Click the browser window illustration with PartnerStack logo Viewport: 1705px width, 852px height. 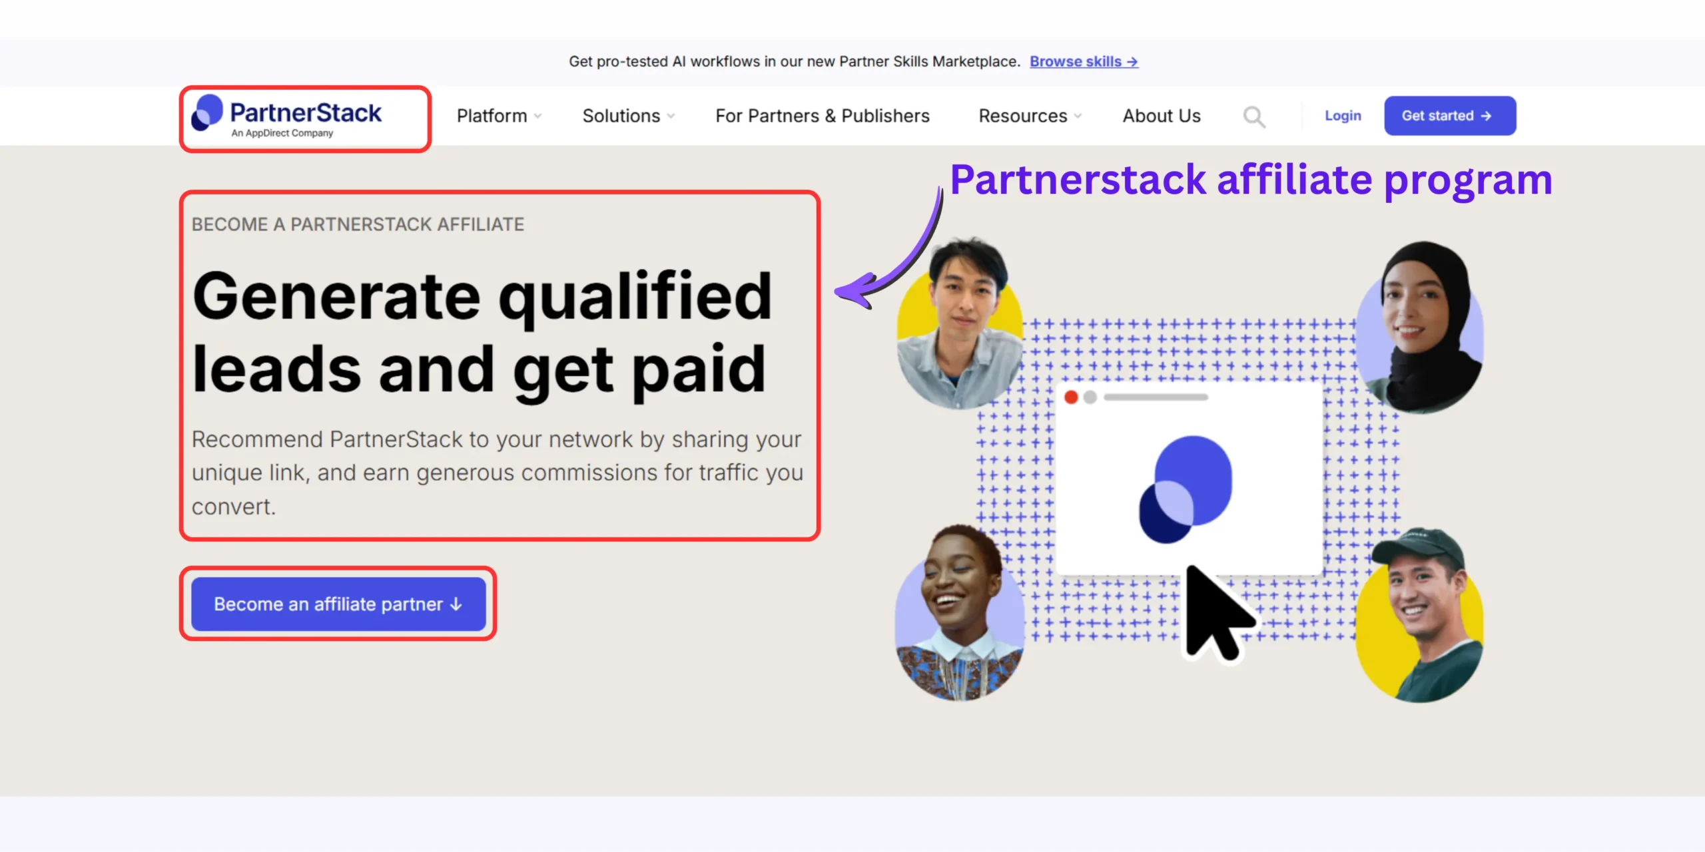pyautogui.click(x=1189, y=478)
